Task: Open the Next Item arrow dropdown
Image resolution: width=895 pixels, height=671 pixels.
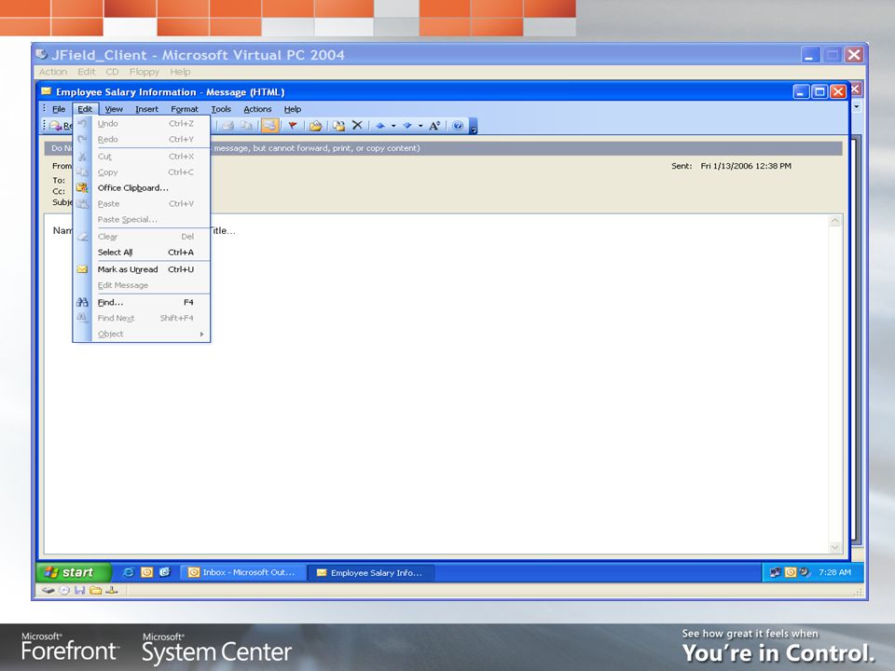Action: tap(420, 126)
